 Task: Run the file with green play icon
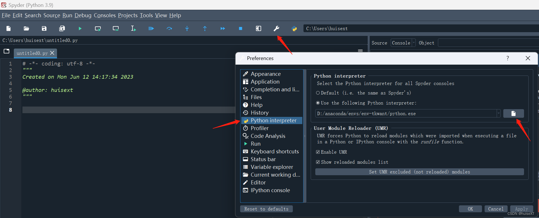[80, 28]
